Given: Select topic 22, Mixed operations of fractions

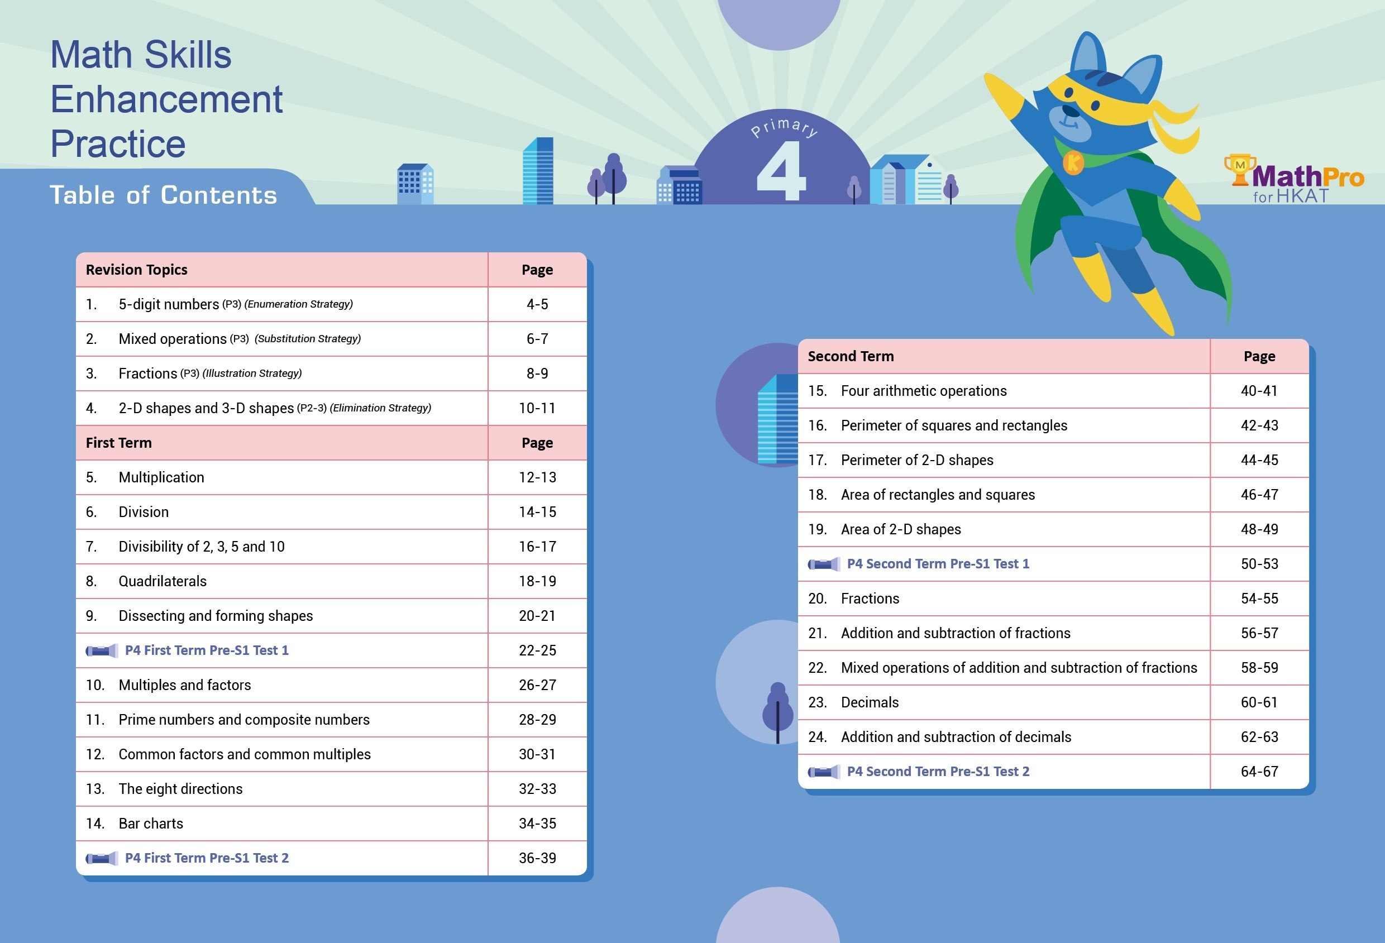Looking at the screenshot, I should click(x=1004, y=668).
